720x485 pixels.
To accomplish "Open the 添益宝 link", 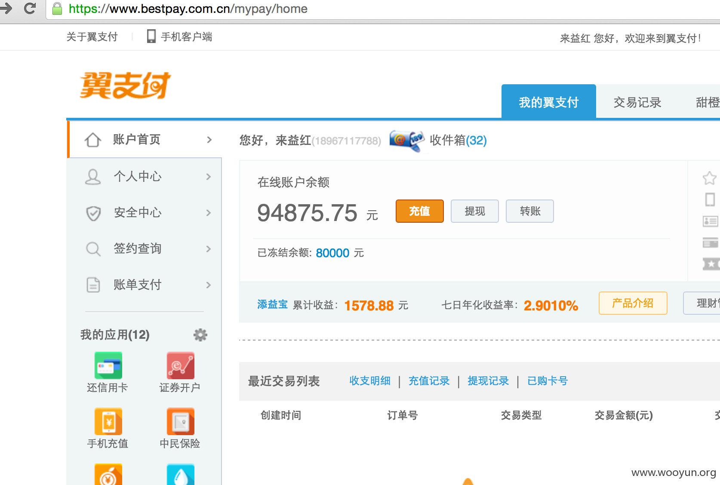I will [272, 304].
